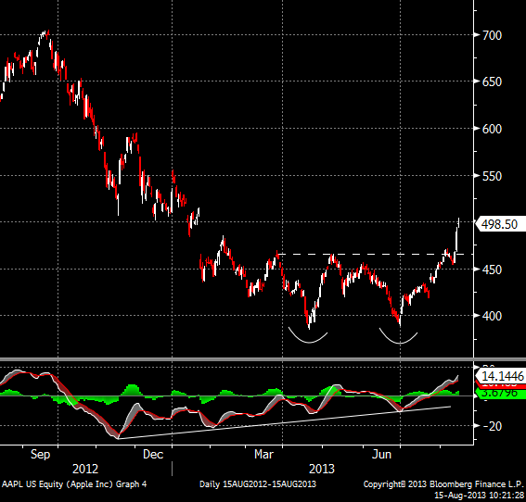This screenshot has height=502, width=526.
Task: Click the Daily 15AUG2012-15AUG2013 date range text
Action: pyautogui.click(x=258, y=484)
